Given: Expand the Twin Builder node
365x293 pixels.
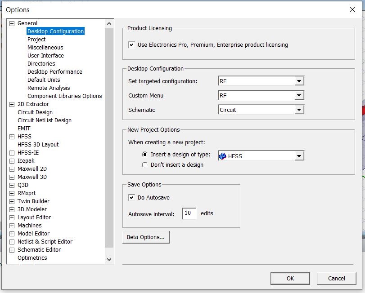Looking at the screenshot, I should coord(12,201).
